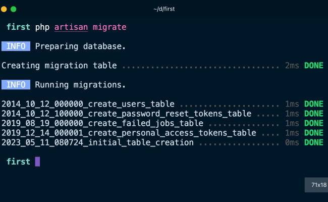
Task: Click the green maximize window button
Action: [x=14, y=9]
